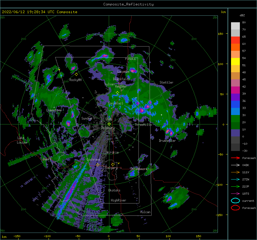Click the yellow radar-center diamond between Olds and Didsbury
This screenshot has width=257, height=240.
pyautogui.click(x=109, y=124)
